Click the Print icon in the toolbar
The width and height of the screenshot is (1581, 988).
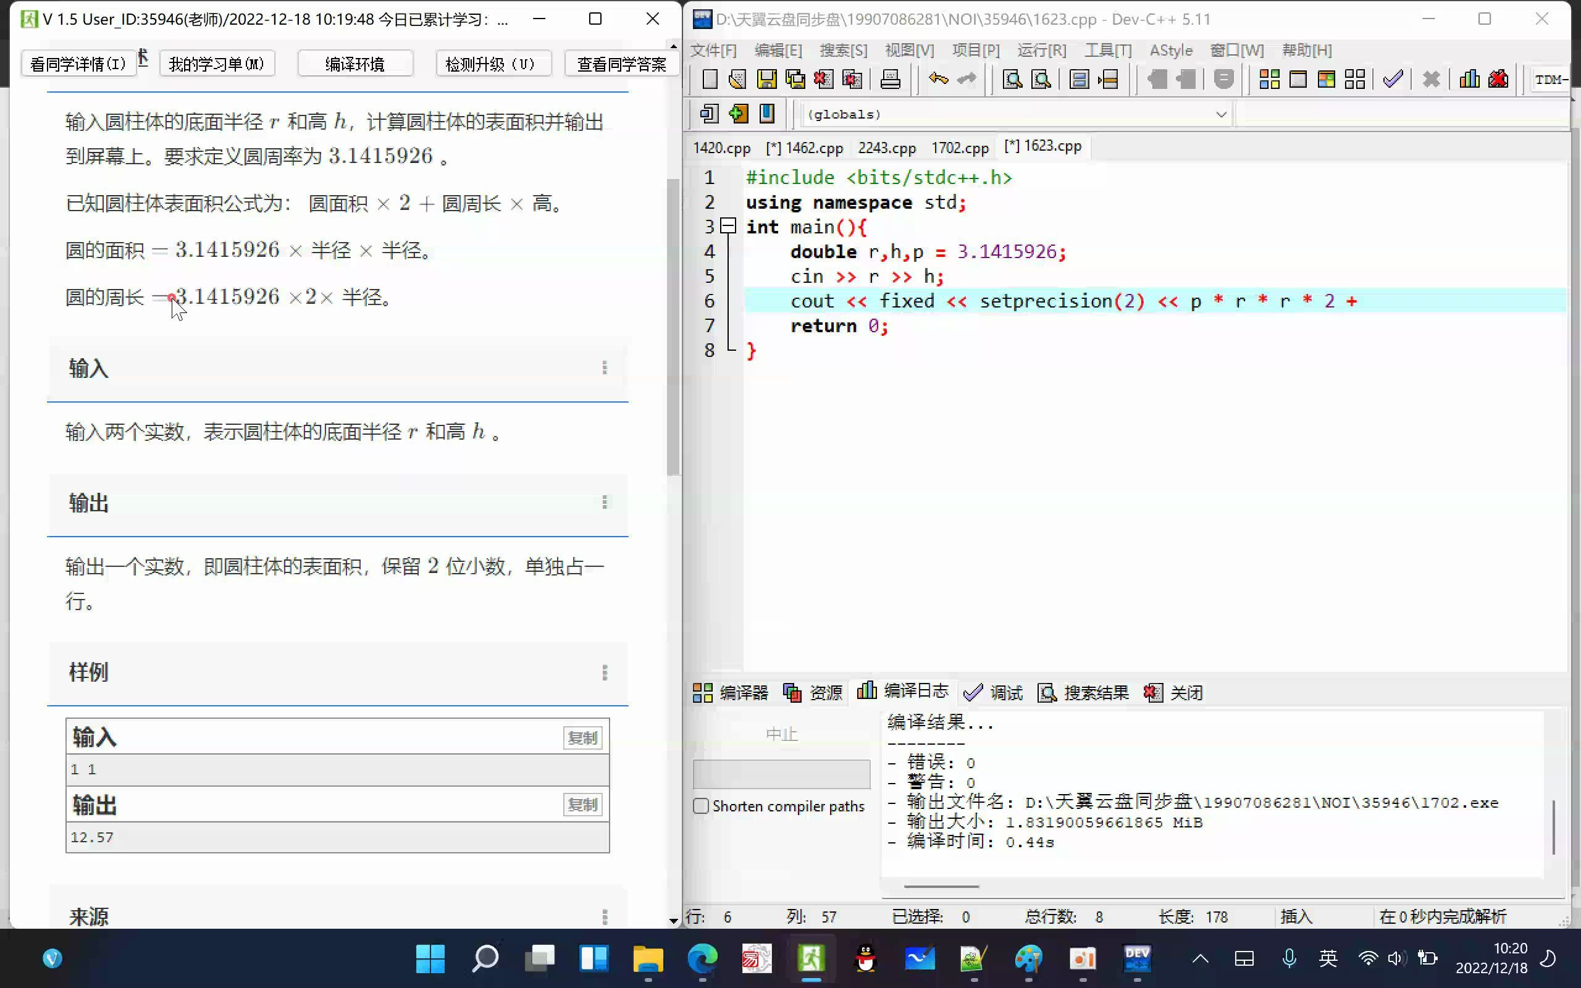[891, 80]
